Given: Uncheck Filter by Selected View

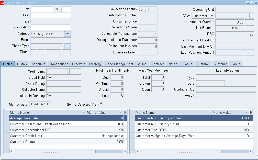Looking at the screenshot, I should 101,104.
